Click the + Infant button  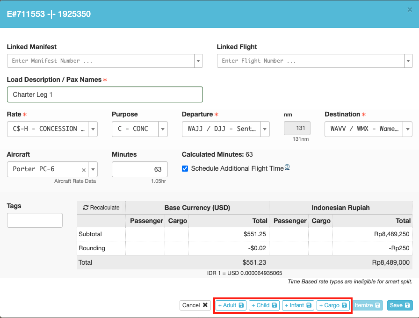(x=298, y=305)
